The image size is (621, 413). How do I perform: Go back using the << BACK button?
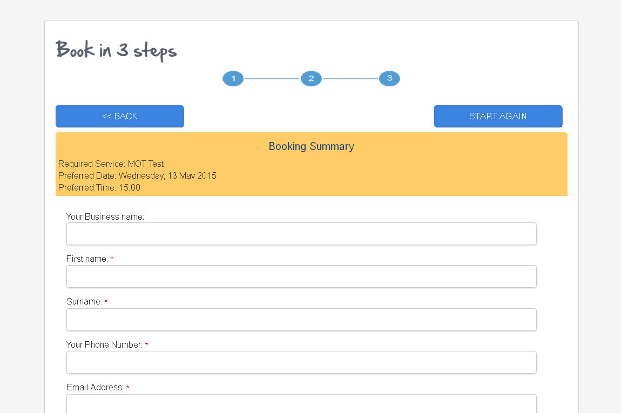[x=120, y=116]
